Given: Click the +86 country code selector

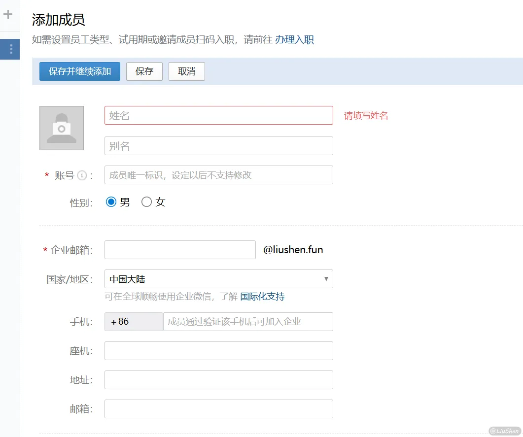Looking at the screenshot, I should tap(134, 322).
